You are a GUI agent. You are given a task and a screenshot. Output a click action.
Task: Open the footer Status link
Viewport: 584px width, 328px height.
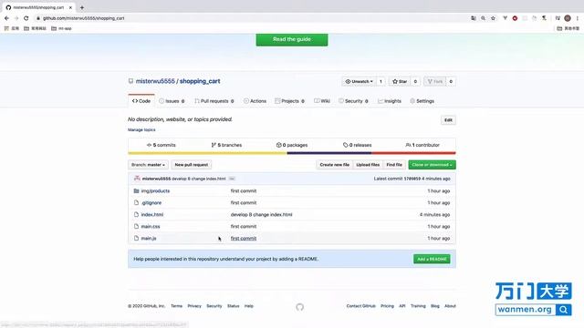[234, 306]
